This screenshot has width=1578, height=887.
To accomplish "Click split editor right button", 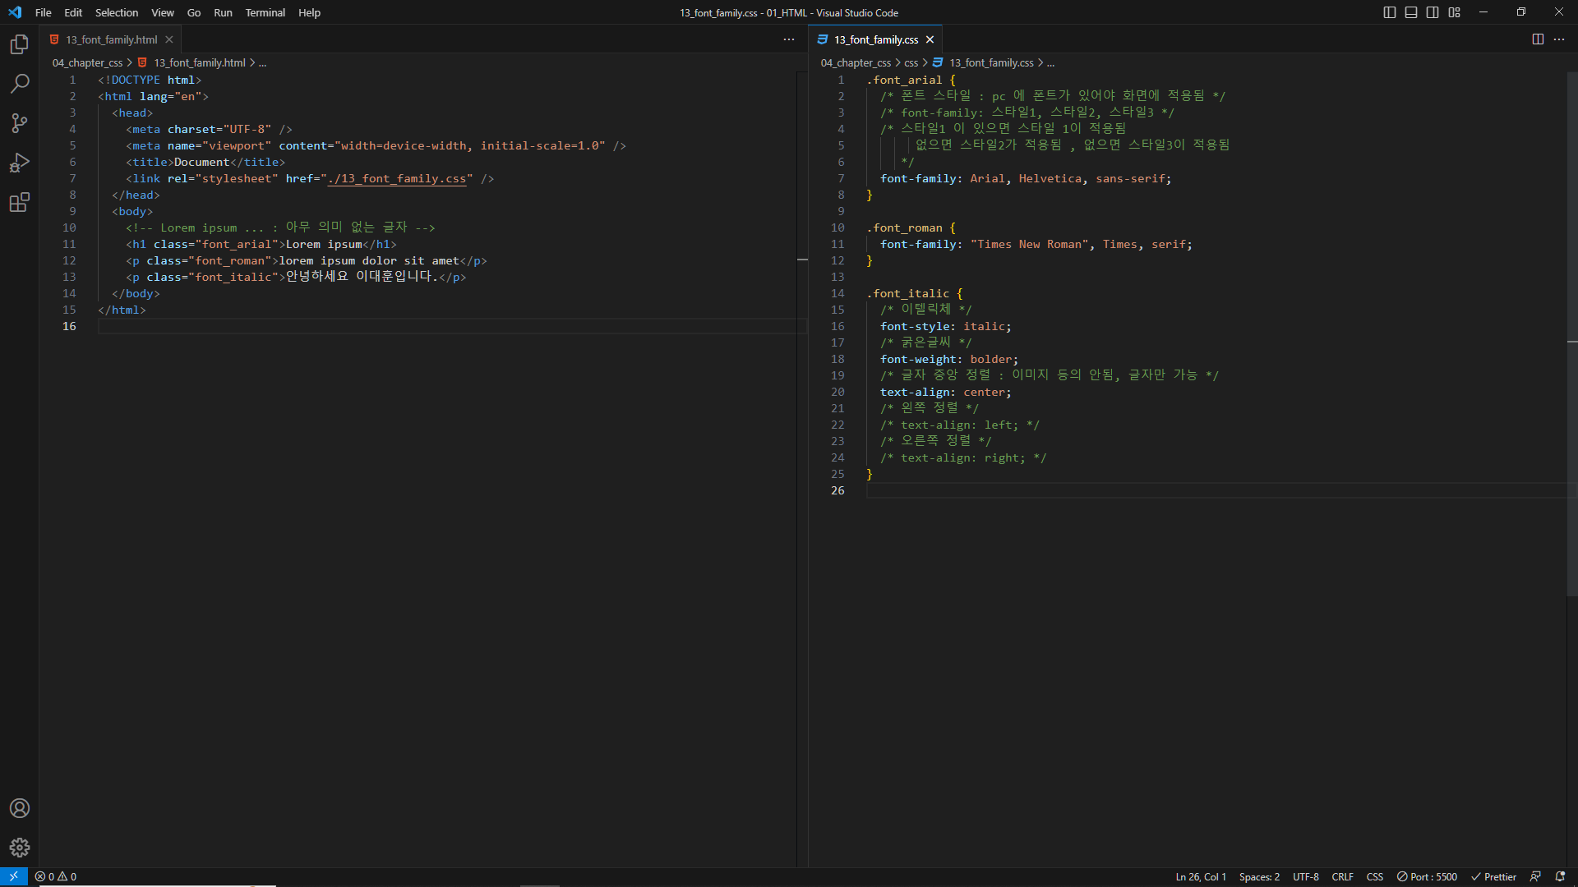I will tap(1538, 39).
